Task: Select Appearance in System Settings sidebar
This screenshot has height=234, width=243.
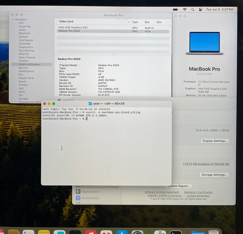Action: (x=90, y=192)
